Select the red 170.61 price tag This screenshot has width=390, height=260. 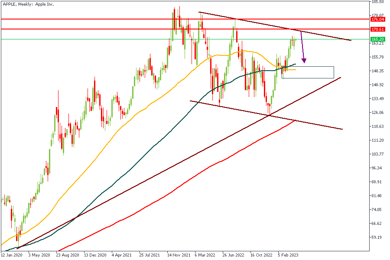(378, 29)
